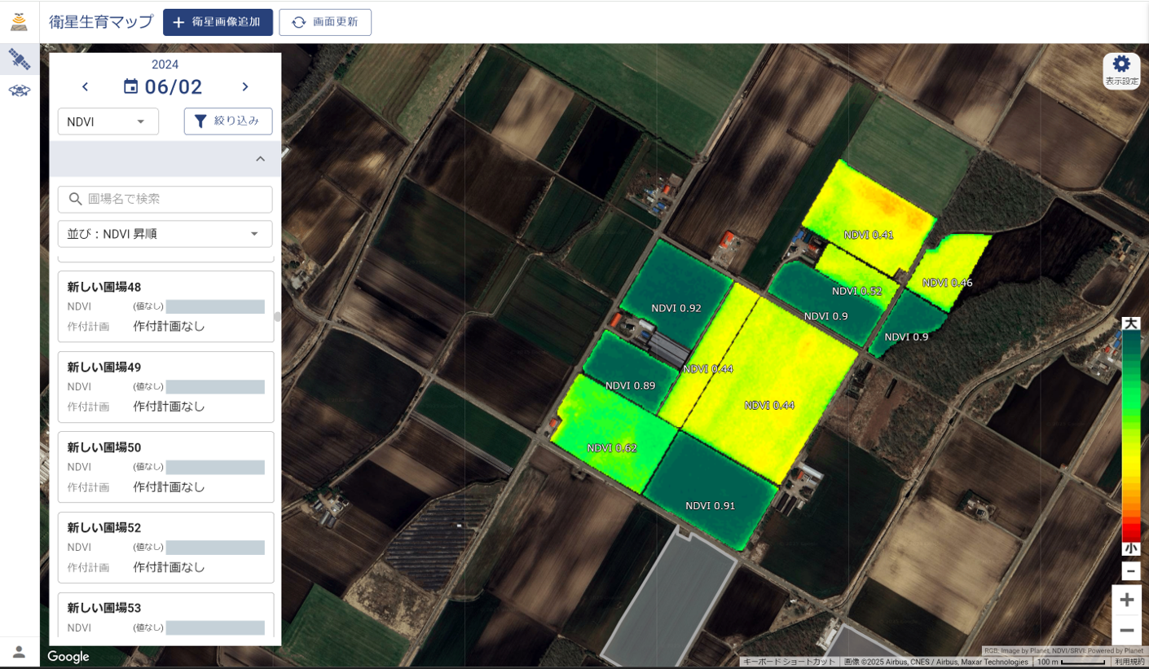Open display settings gear icon
The height and width of the screenshot is (669, 1149).
pos(1121,70)
